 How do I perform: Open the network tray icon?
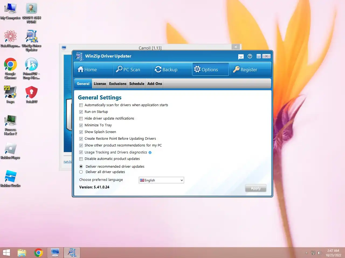(x=313, y=253)
